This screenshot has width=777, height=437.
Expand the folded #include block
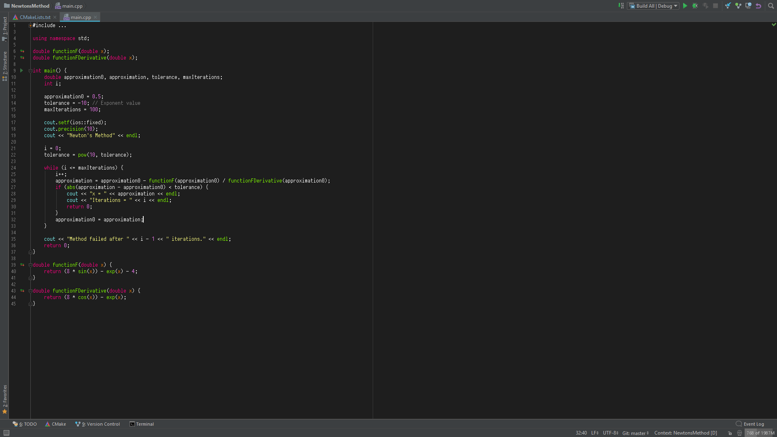pyautogui.click(x=30, y=25)
